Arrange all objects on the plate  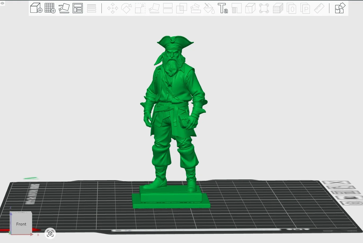[78, 8]
